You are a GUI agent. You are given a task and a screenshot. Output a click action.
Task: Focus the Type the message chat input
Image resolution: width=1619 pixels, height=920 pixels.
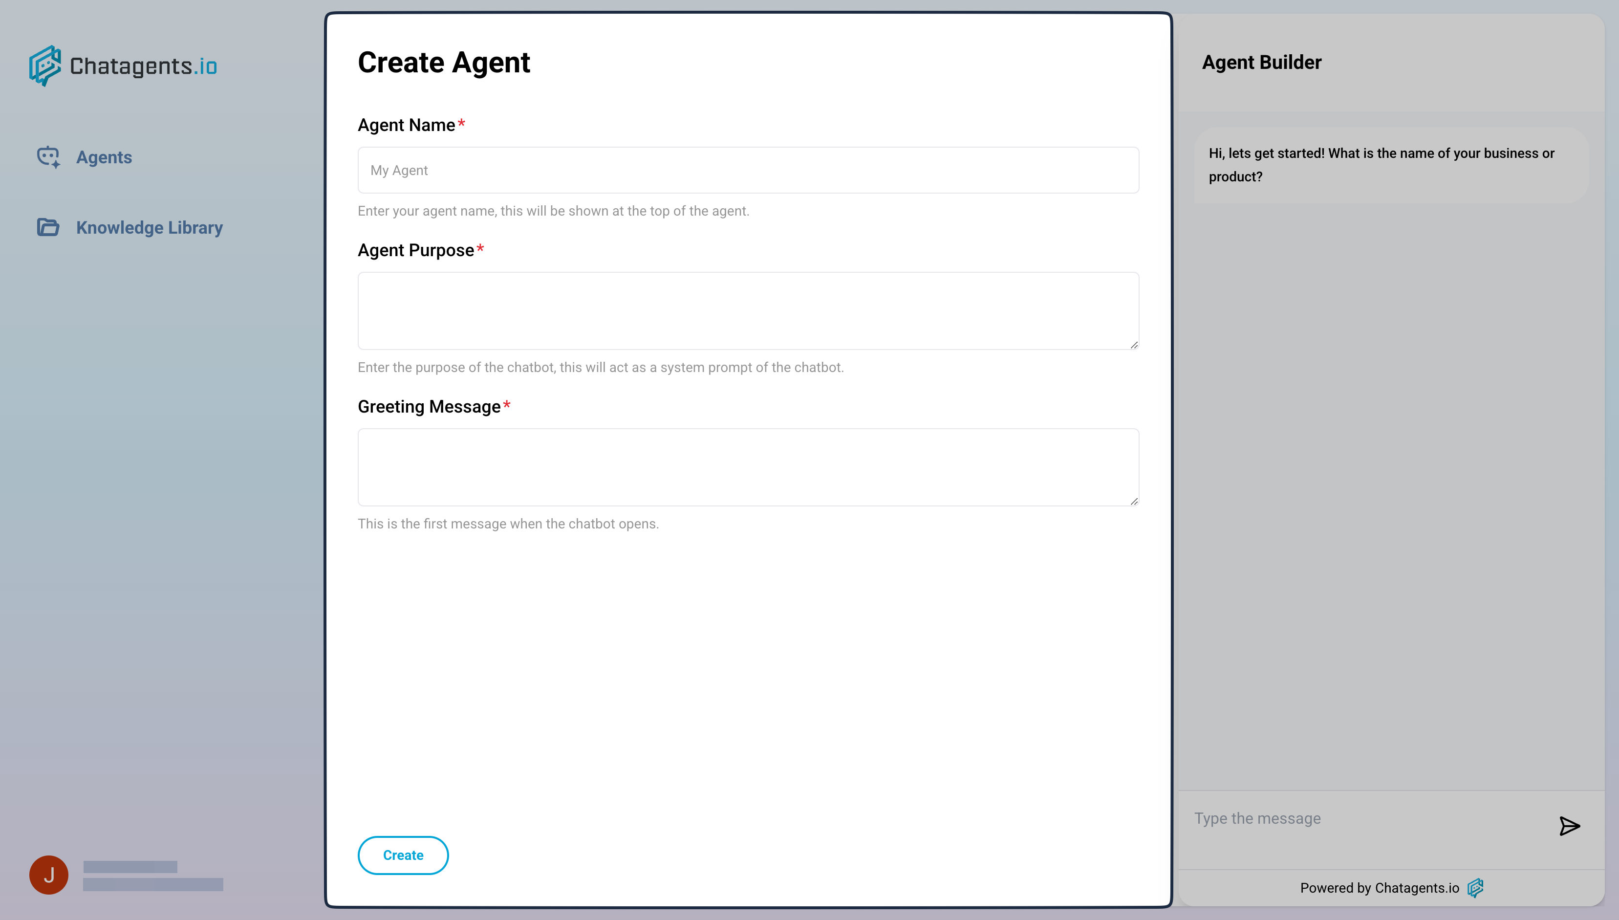(x=1364, y=819)
